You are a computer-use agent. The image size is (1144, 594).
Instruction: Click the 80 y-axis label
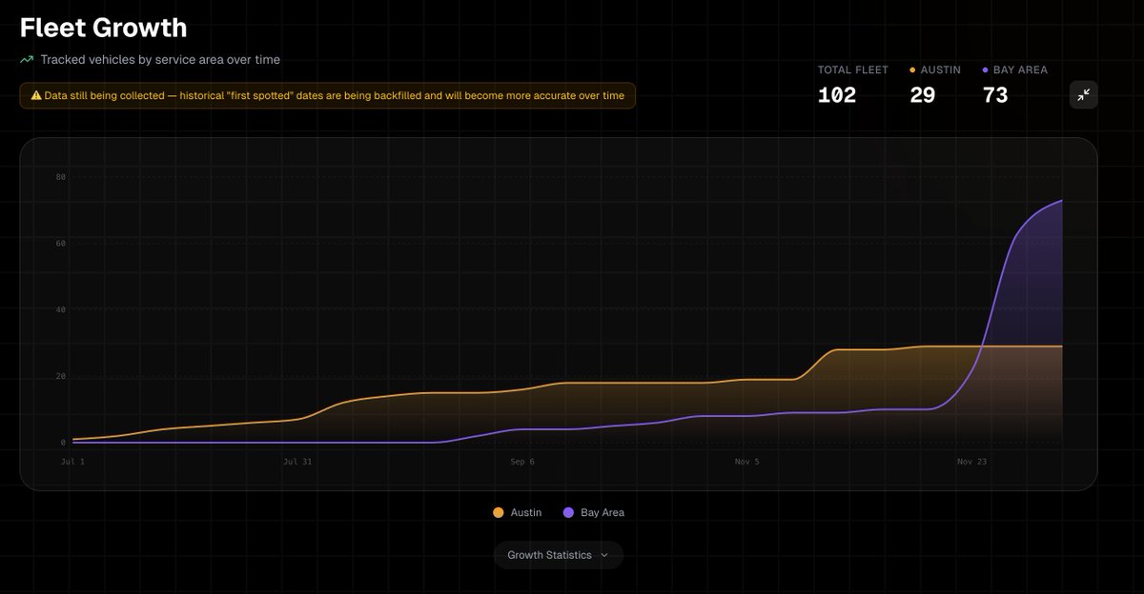(x=60, y=177)
